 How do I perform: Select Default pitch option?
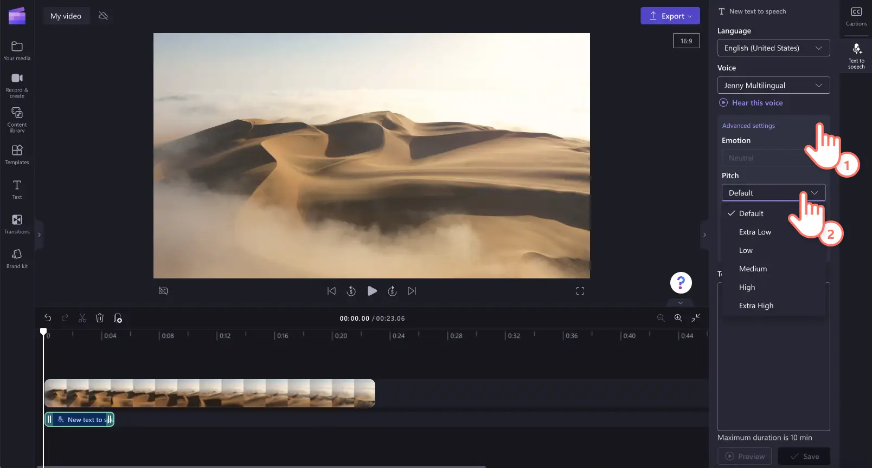click(x=773, y=213)
